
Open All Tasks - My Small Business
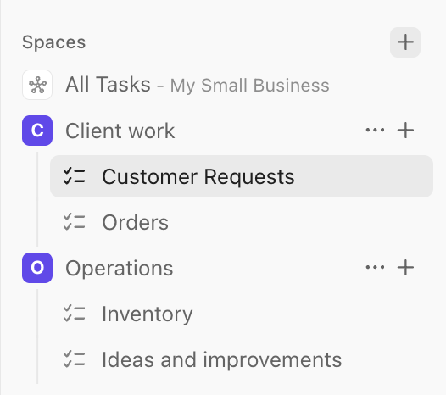click(198, 85)
